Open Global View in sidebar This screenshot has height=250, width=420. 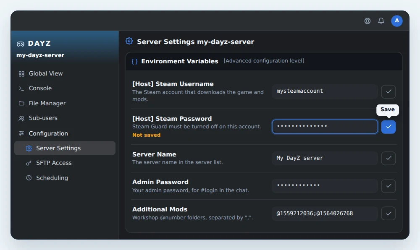coord(65,73)
